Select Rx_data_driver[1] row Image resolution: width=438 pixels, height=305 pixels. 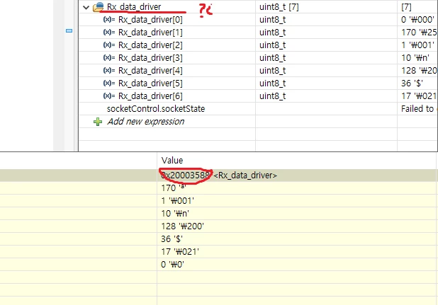pos(258,33)
